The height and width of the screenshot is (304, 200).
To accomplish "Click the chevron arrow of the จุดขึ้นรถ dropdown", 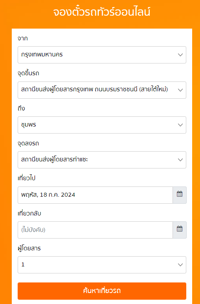I will point(180,90).
